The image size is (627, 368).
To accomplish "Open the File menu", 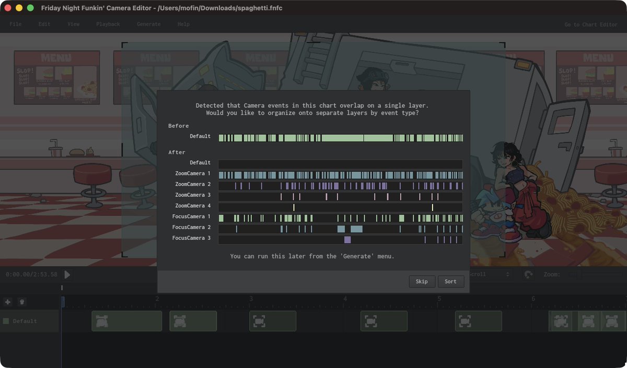I will (x=16, y=24).
